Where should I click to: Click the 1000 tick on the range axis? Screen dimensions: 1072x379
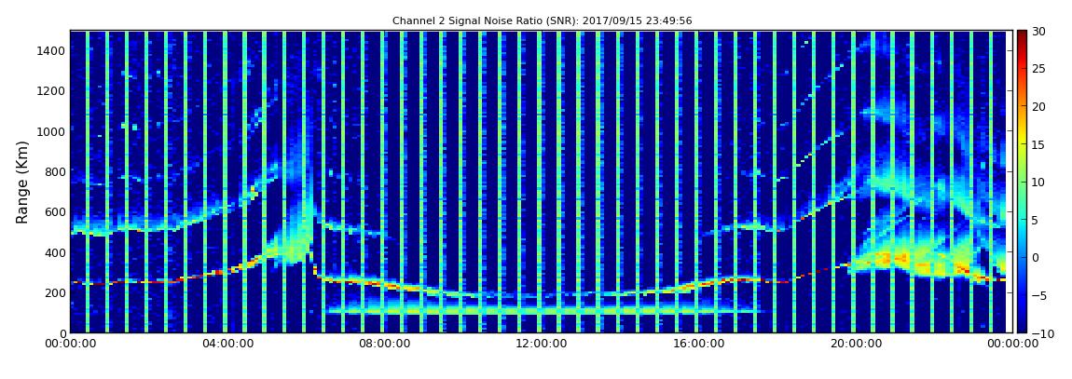coord(52,131)
